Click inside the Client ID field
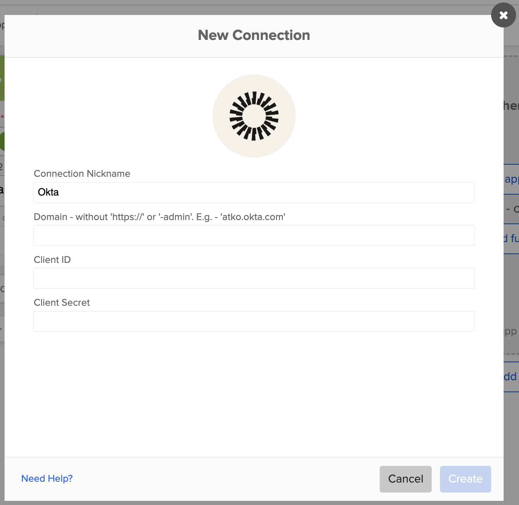519x505 pixels. (254, 278)
